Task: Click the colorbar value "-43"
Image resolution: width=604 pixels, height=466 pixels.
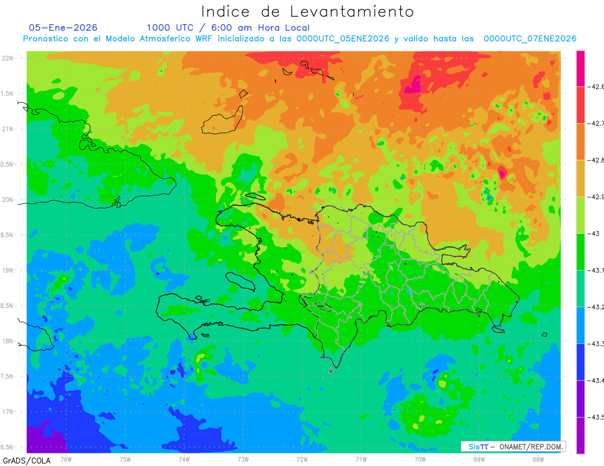Action: (x=594, y=233)
